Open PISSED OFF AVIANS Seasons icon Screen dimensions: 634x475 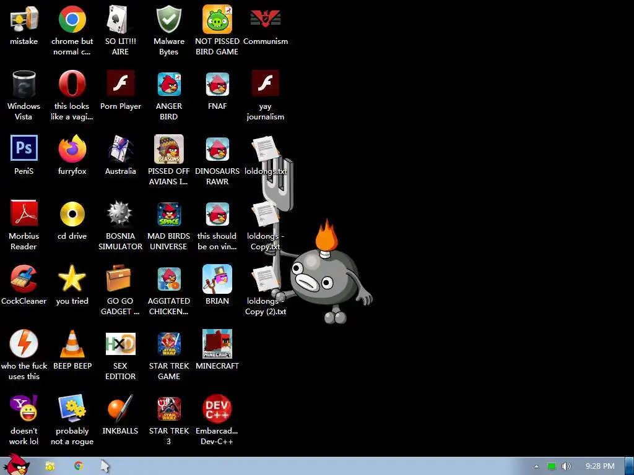[x=168, y=148]
